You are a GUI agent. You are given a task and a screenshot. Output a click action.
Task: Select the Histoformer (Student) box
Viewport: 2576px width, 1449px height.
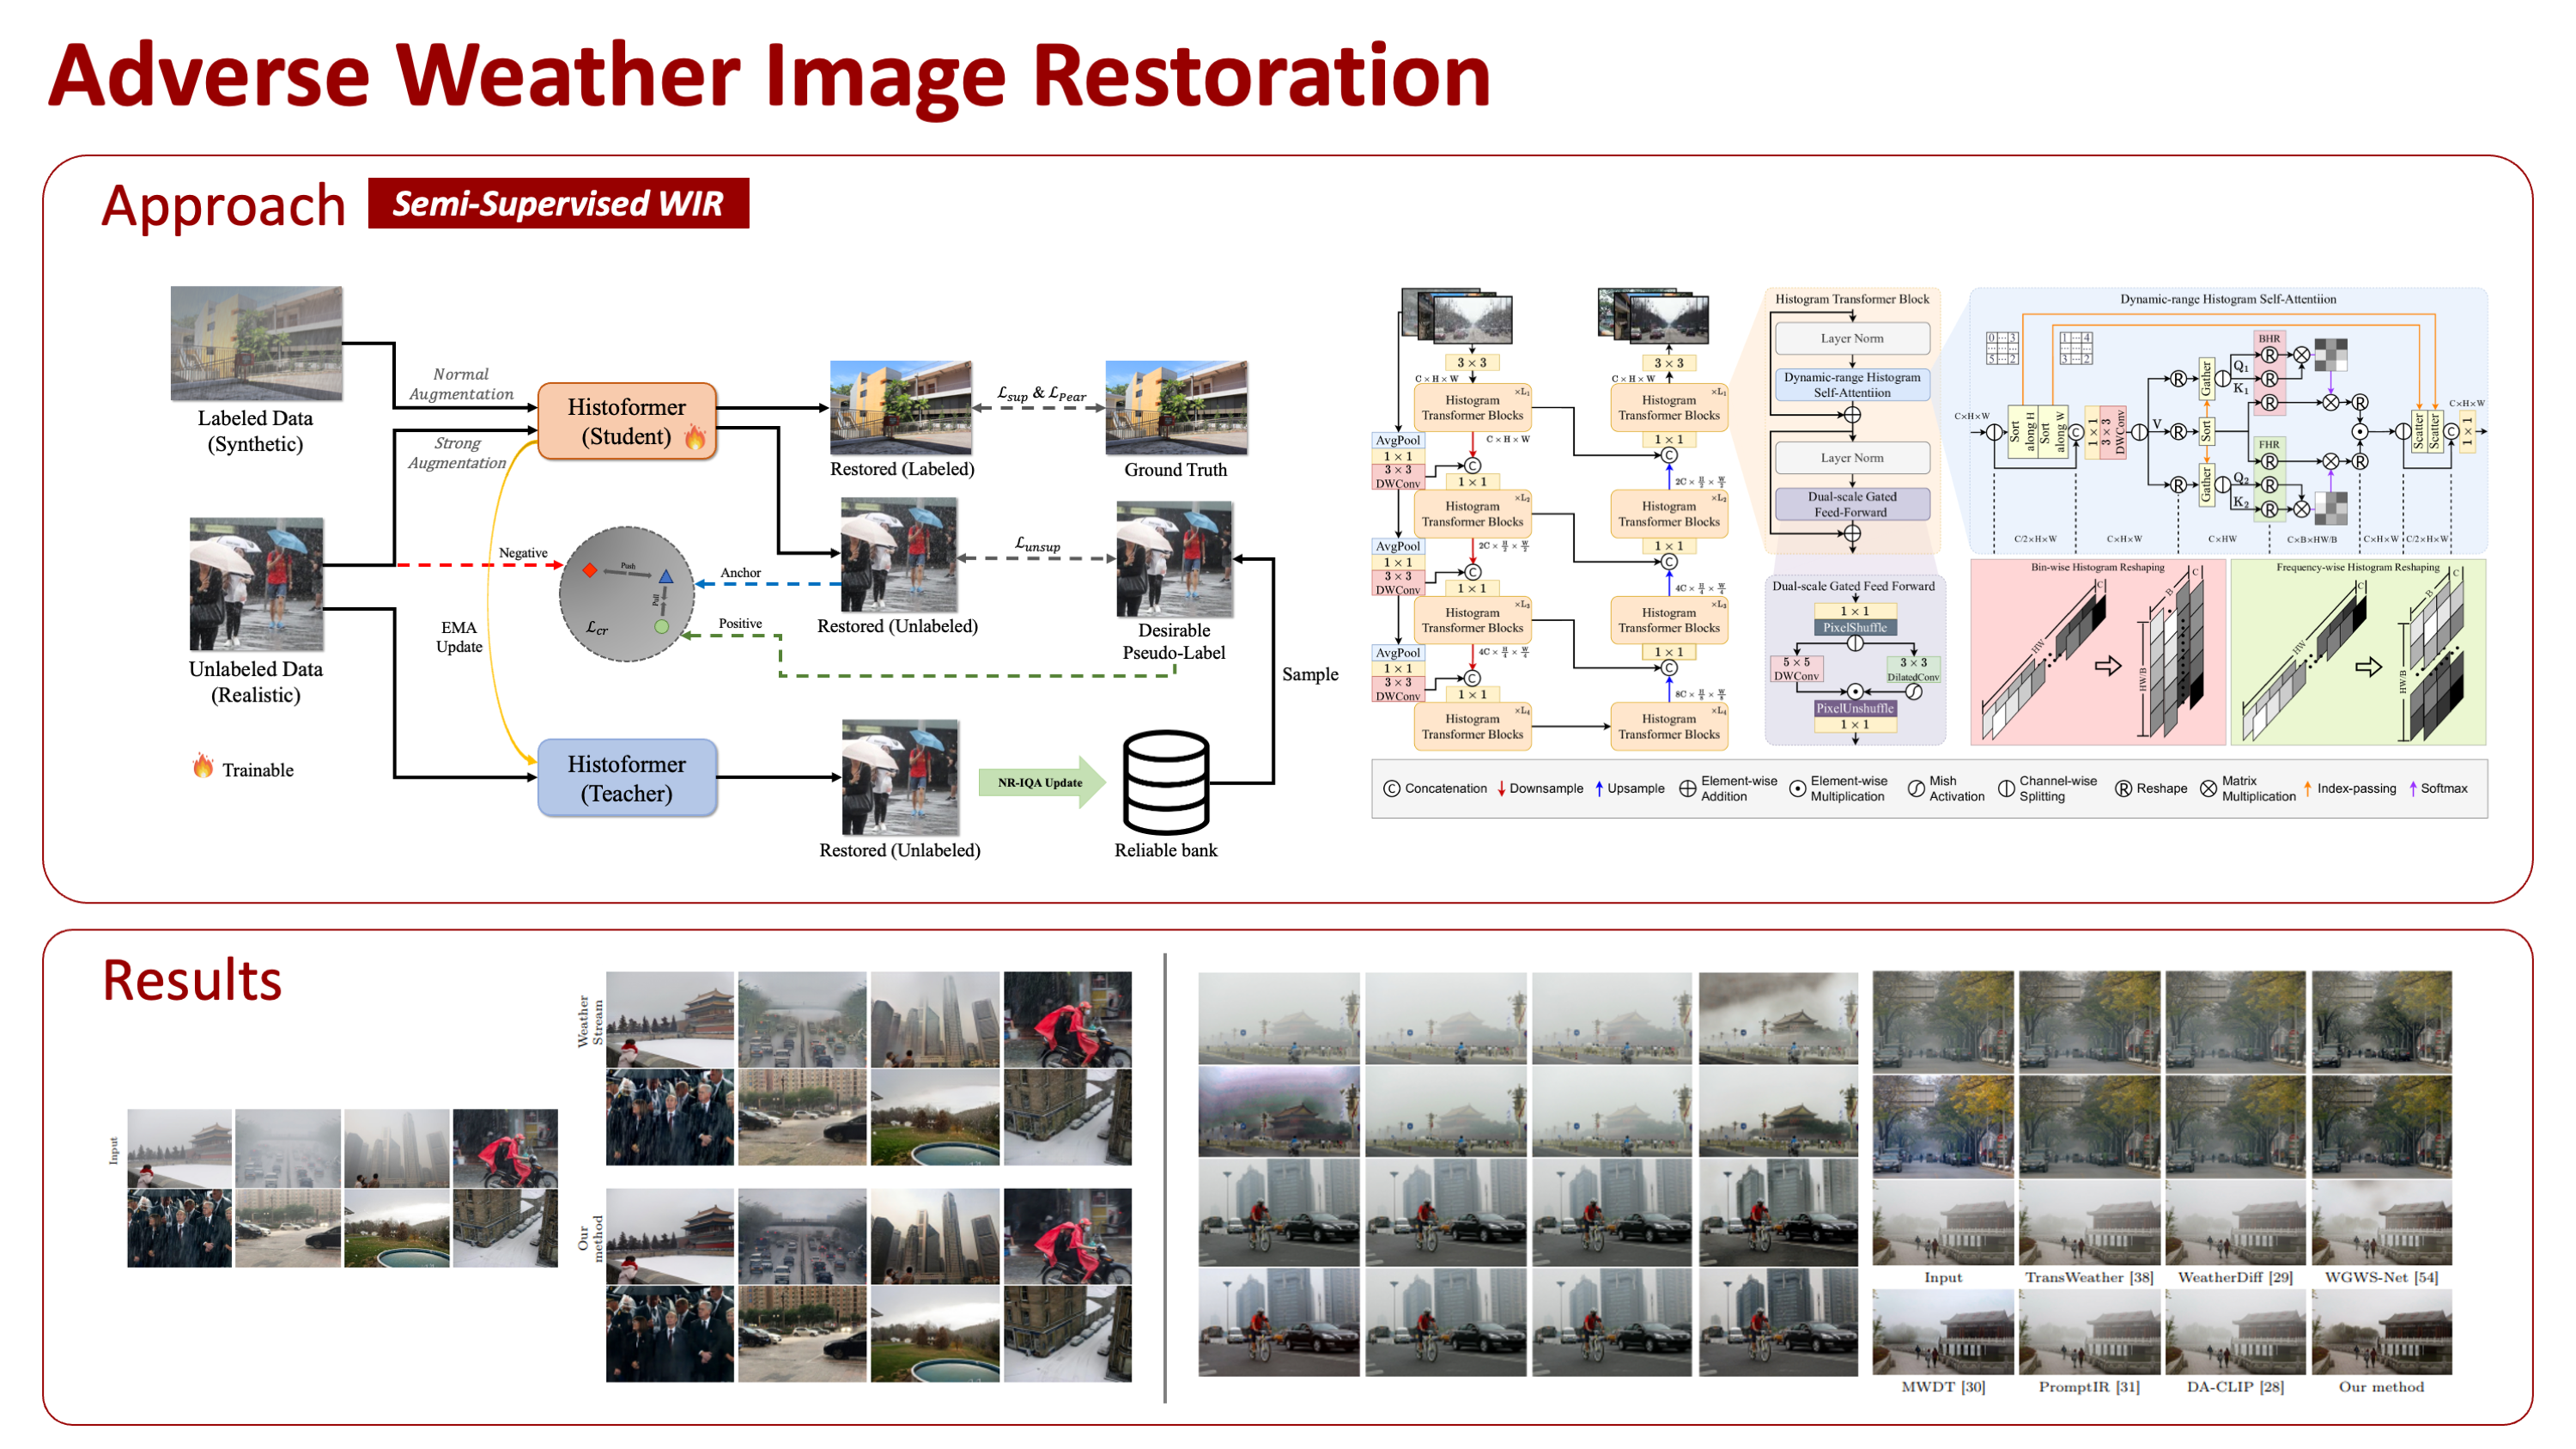tap(627, 421)
